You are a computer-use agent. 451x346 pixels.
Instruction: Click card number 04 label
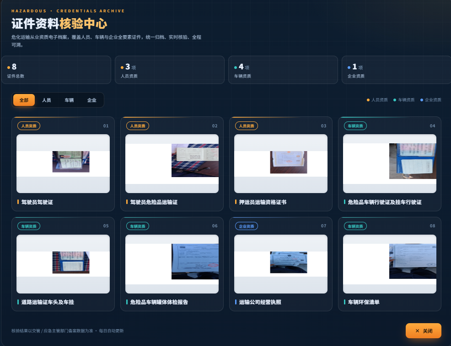(432, 126)
